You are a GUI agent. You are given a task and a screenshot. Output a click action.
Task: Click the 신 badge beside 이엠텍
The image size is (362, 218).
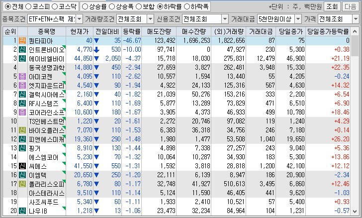[x=22, y=175]
